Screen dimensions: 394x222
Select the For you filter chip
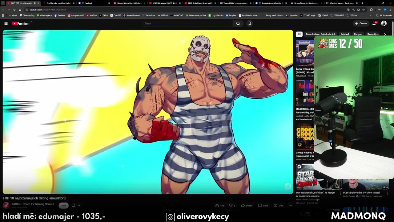pyautogui.click(x=358, y=34)
